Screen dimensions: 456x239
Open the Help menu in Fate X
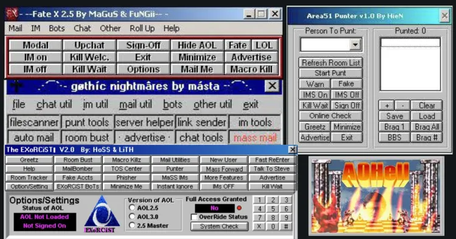pos(171,28)
